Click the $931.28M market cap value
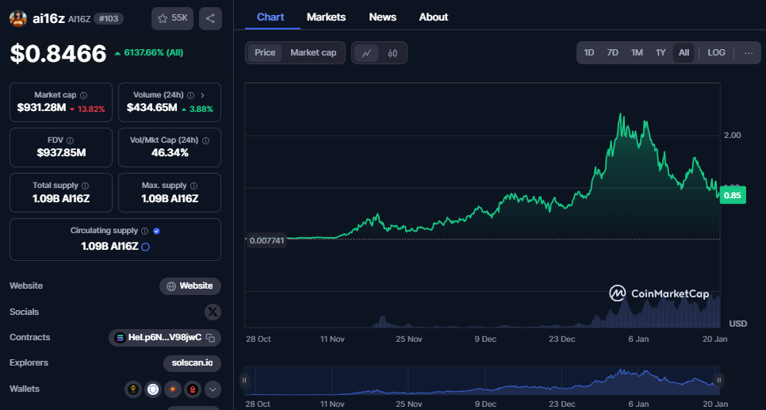The height and width of the screenshot is (410, 766). pyautogui.click(x=41, y=108)
